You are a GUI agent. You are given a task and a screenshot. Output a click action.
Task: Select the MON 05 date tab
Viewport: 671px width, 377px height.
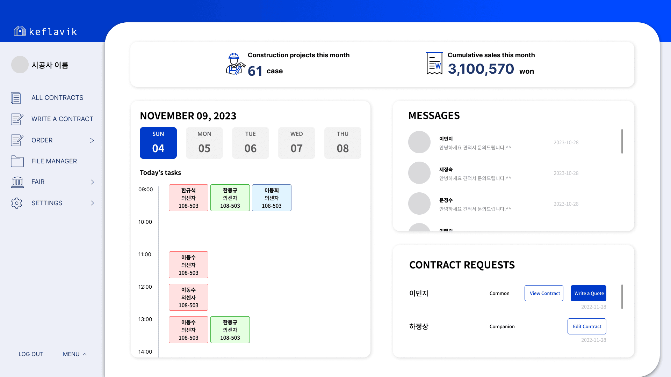pos(204,143)
